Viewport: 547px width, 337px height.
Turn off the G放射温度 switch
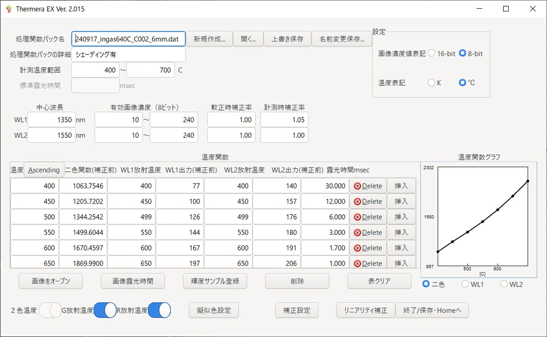[x=105, y=310]
